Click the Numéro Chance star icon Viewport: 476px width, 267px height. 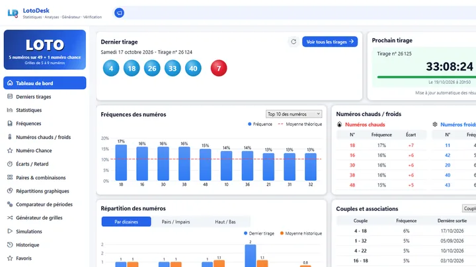(x=10, y=150)
